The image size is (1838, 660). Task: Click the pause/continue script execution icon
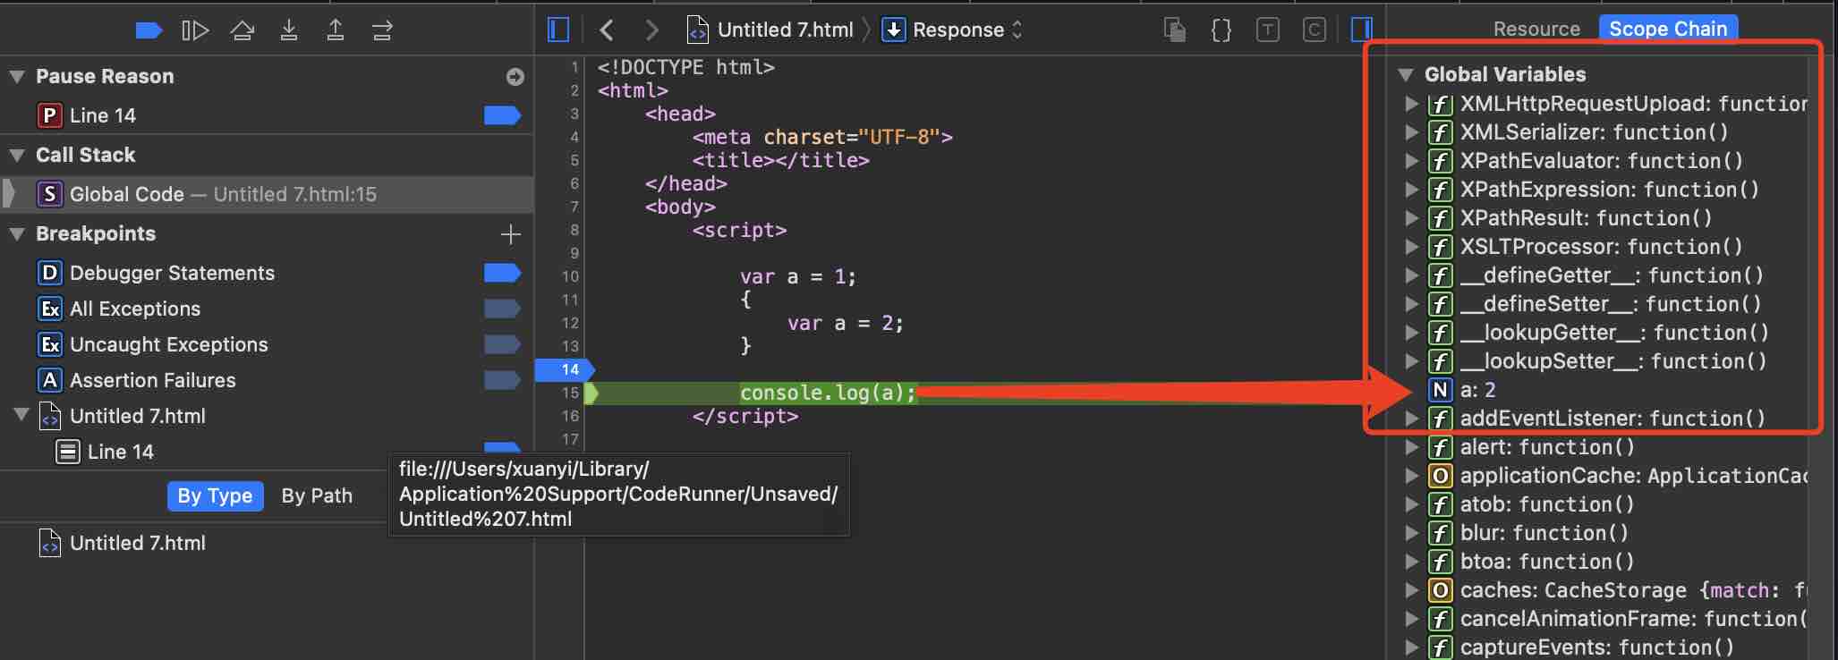pos(195,30)
